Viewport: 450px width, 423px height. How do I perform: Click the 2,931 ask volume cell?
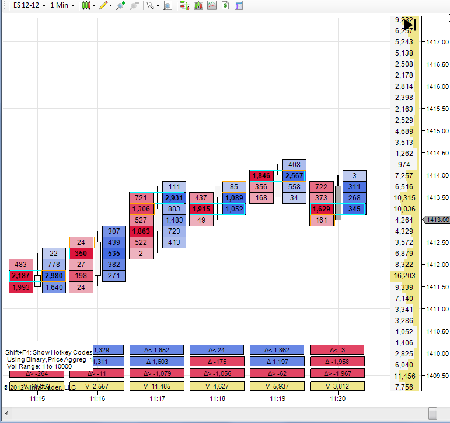(174, 198)
